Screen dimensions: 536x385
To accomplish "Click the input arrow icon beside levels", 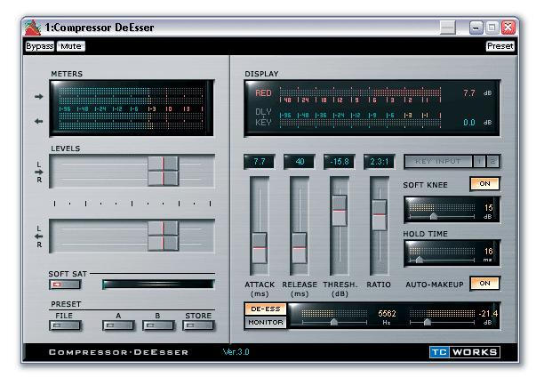I will (x=39, y=172).
